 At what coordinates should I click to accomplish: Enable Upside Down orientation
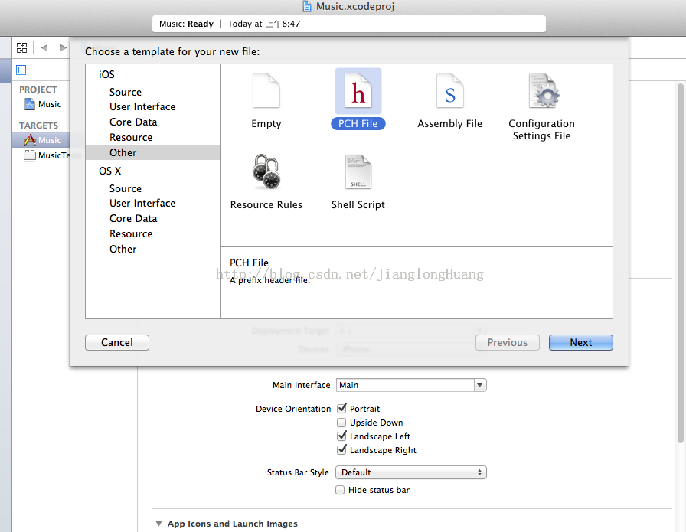point(341,423)
